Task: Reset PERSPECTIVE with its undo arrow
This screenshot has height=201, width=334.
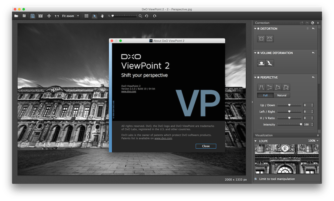Action: tap(313, 77)
